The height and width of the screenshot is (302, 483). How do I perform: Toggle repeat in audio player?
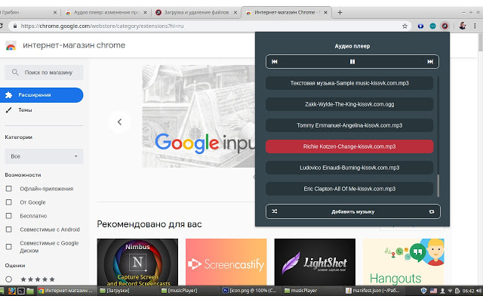pos(432,211)
